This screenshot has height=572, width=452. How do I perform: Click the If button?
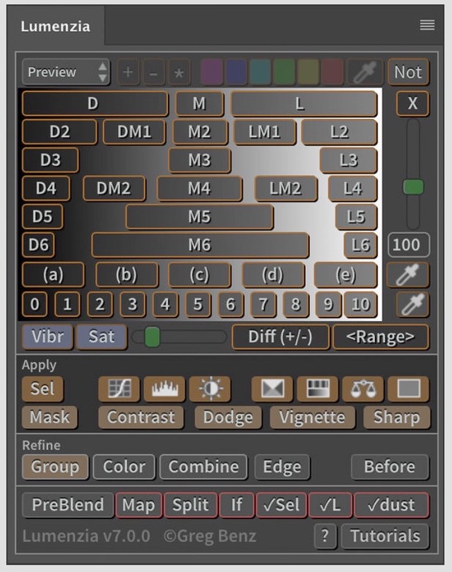pyautogui.click(x=237, y=505)
